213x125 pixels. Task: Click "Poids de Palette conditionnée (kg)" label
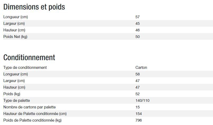[x=33, y=120]
